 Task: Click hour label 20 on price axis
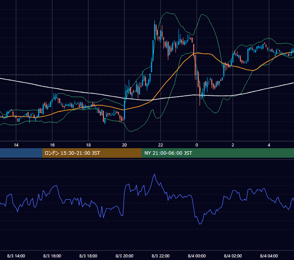pos(125,145)
